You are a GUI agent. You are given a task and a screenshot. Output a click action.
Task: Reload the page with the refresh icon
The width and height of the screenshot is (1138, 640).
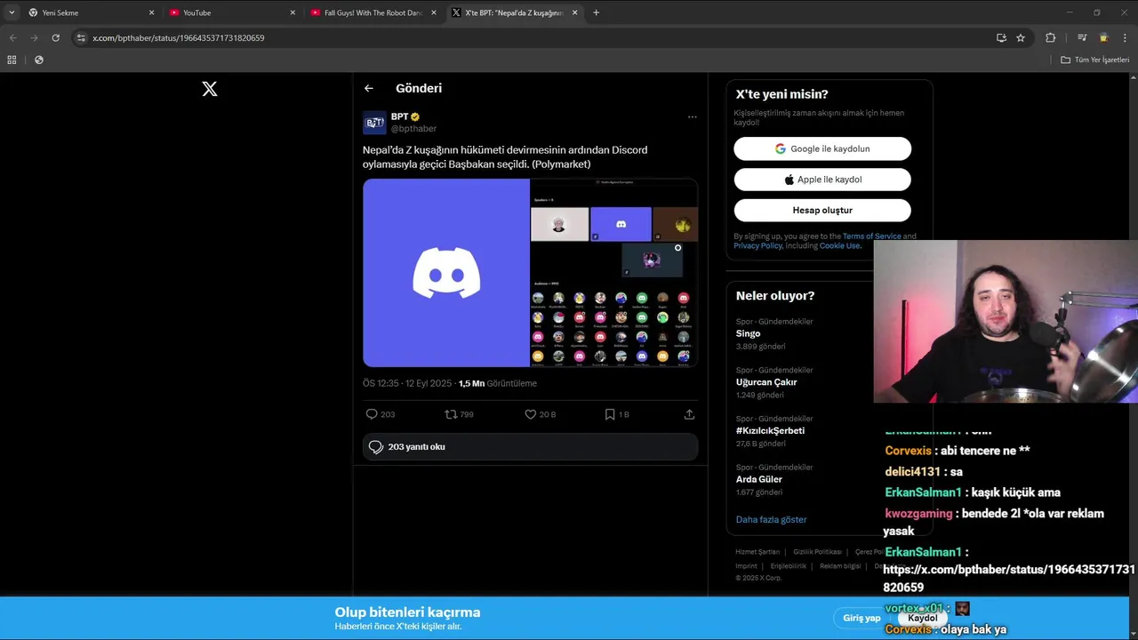pos(55,38)
